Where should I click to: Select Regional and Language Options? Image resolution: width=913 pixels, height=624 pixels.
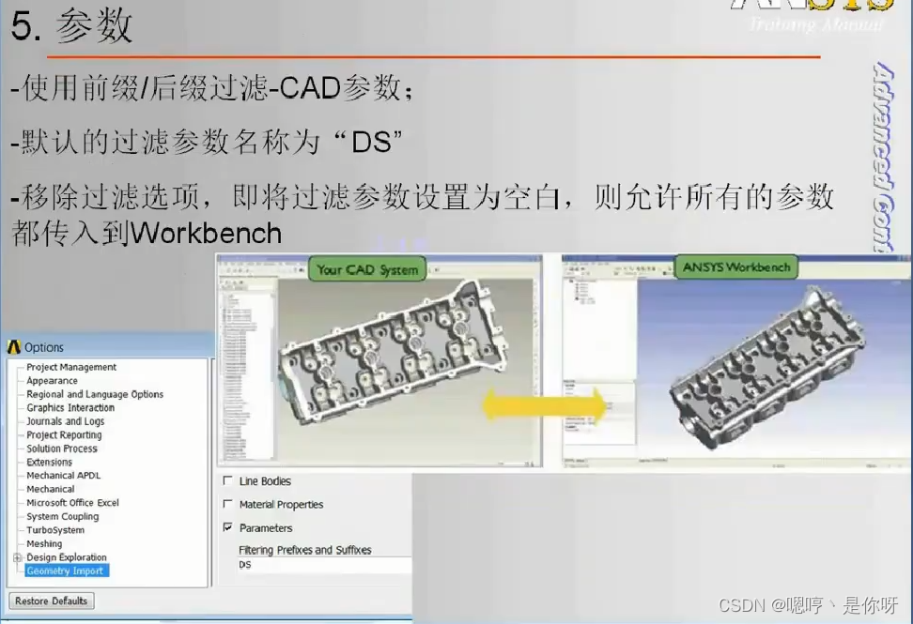click(95, 394)
